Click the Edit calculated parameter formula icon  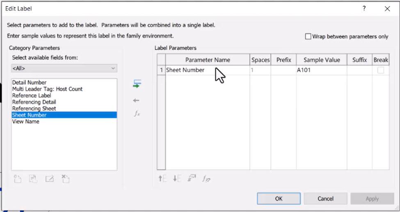click(206, 179)
